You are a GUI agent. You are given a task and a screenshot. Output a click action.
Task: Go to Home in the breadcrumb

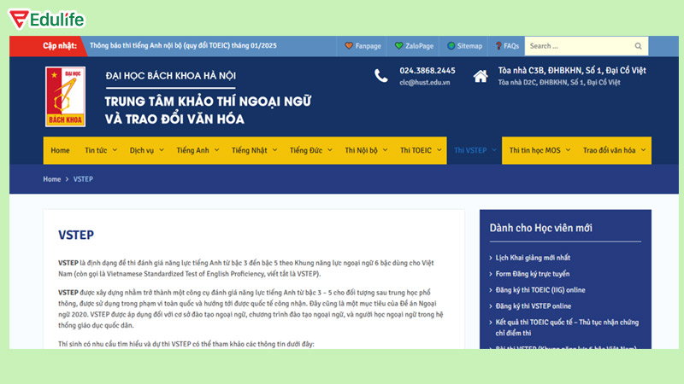[x=52, y=179]
